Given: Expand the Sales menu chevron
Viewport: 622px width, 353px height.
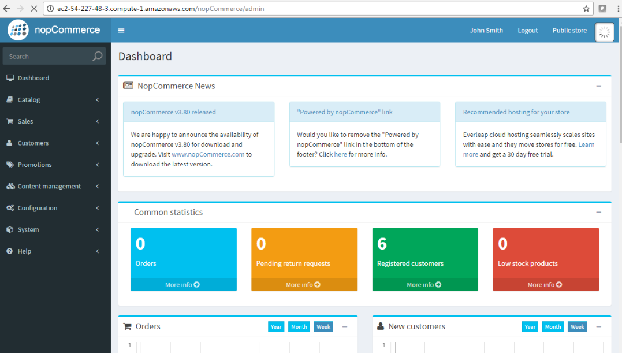Looking at the screenshot, I should click(x=98, y=121).
